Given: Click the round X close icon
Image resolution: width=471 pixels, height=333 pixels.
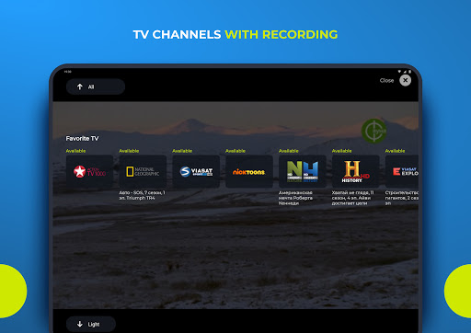Looking at the screenshot, I should (x=405, y=80).
